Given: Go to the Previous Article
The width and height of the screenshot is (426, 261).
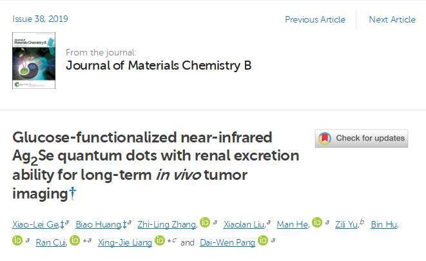Looking at the screenshot, I should click(x=315, y=19).
